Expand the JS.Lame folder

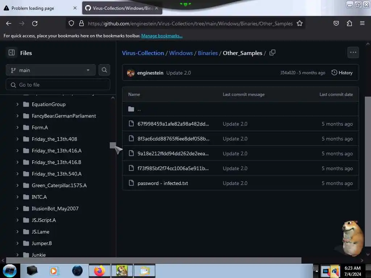coord(17,231)
